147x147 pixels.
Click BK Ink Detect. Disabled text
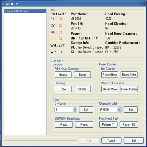[x=91, y=47]
